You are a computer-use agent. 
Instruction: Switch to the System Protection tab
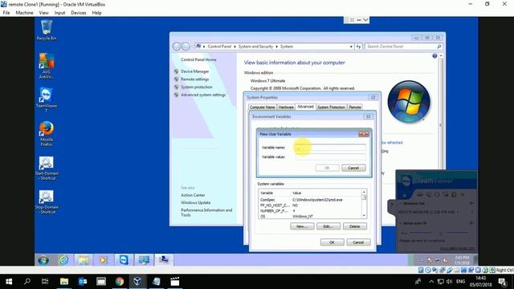tap(331, 107)
